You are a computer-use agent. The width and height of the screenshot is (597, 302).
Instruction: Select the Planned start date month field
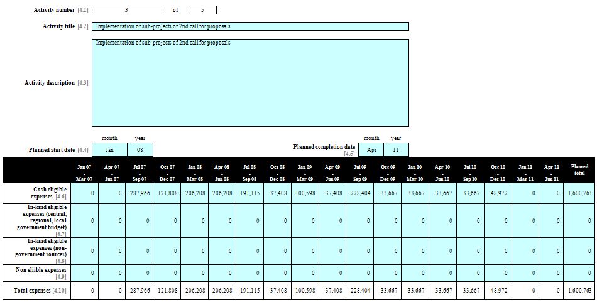click(x=109, y=150)
